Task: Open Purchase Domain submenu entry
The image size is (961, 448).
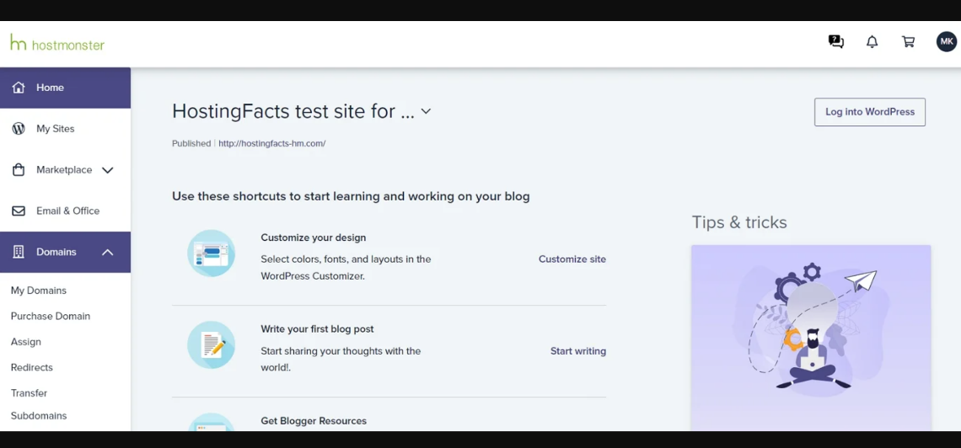Action: 51,316
